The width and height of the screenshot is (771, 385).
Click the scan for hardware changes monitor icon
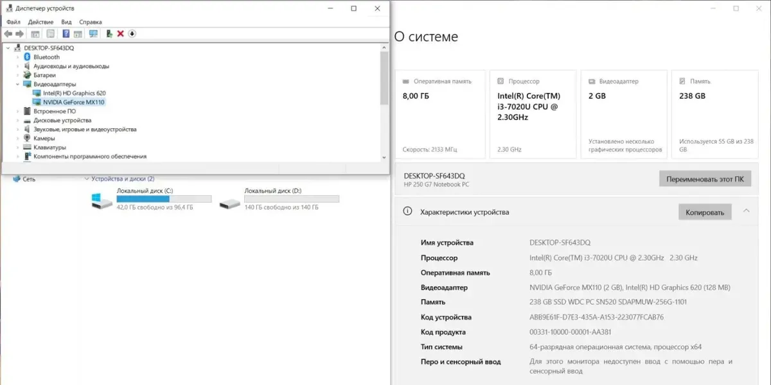point(93,33)
